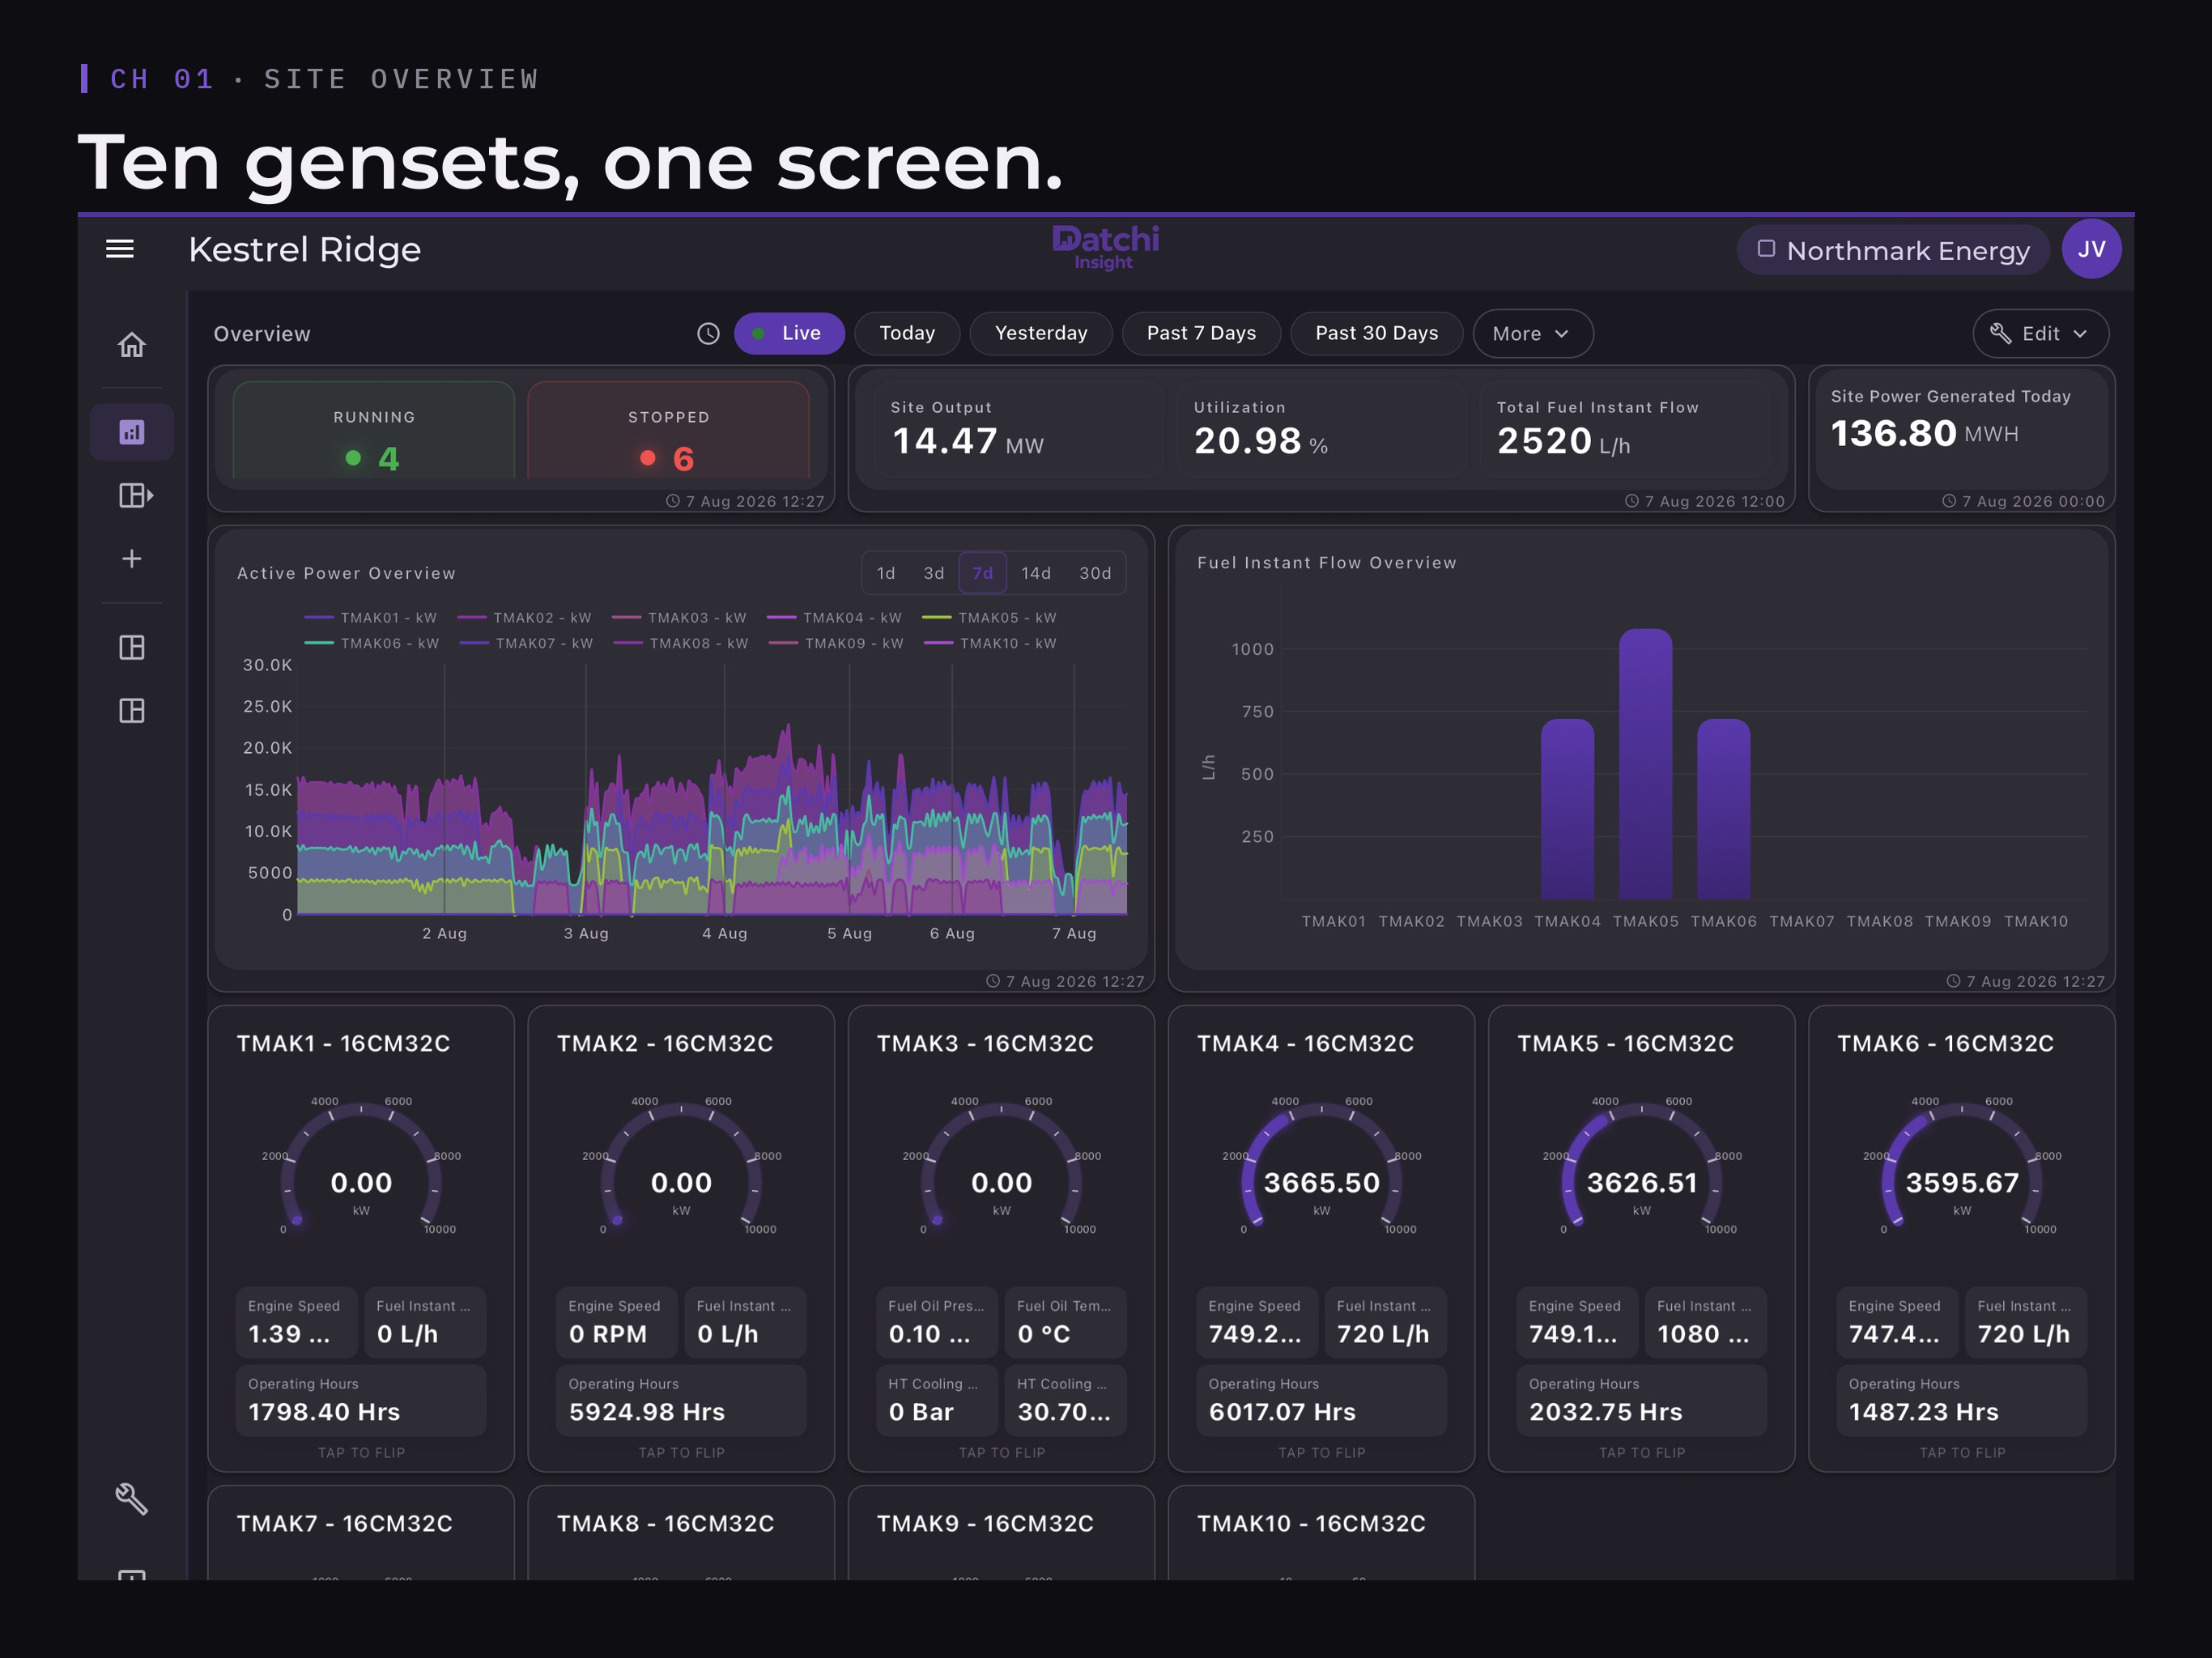Image resolution: width=2212 pixels, height=1658 pixels.
Task: Set Active Power chart to 3d
Action: pyautogui.click(x=934, y=573)
